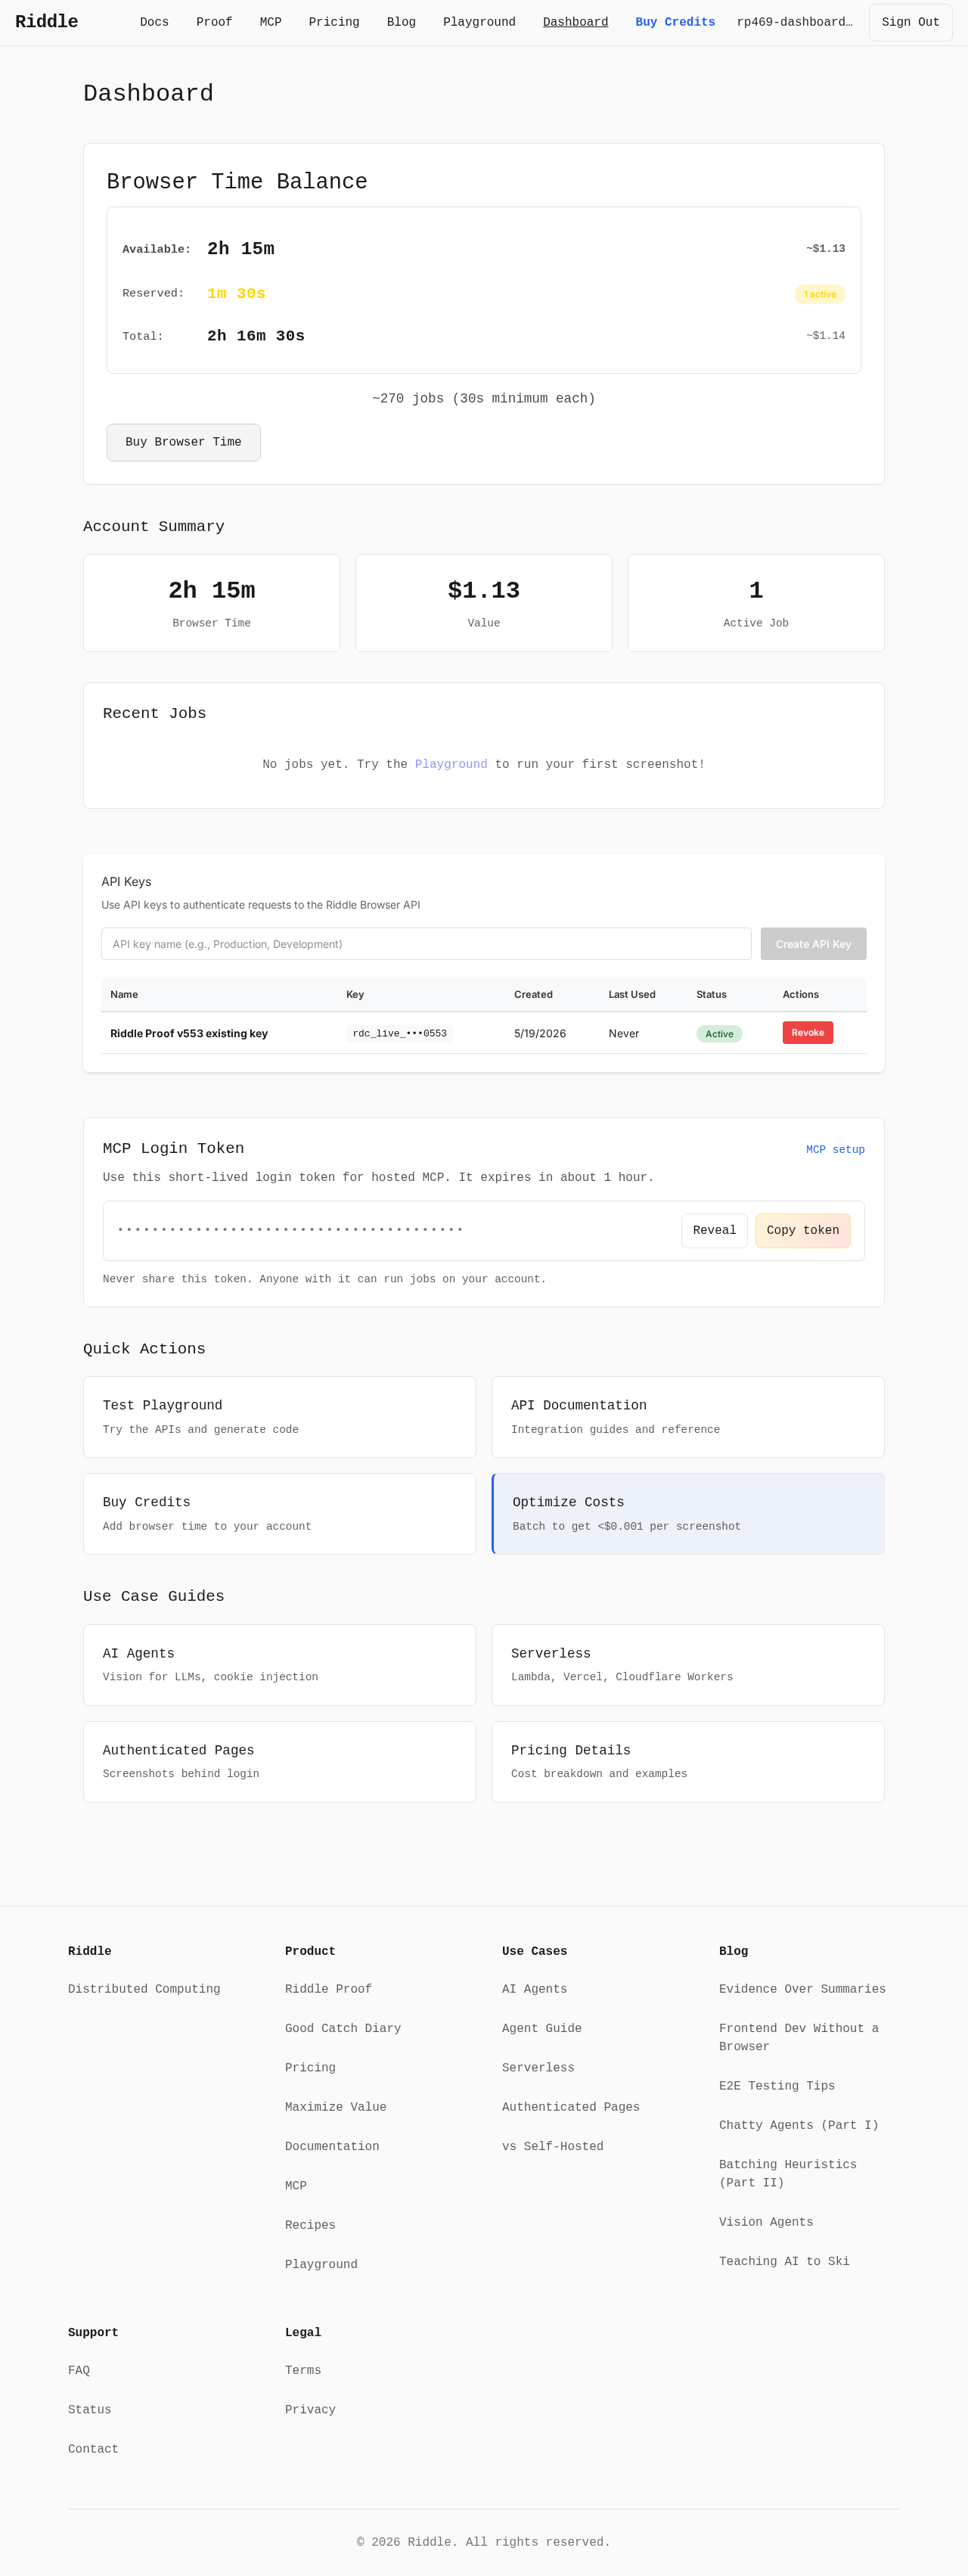
Task: Open the Serverless use case guide card
Action: pyautogui.click(x=688, y=1665)
